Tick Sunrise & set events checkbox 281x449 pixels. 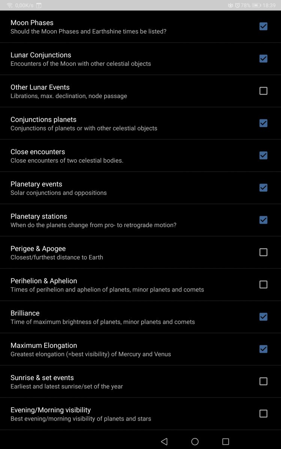tap(263, 381)
